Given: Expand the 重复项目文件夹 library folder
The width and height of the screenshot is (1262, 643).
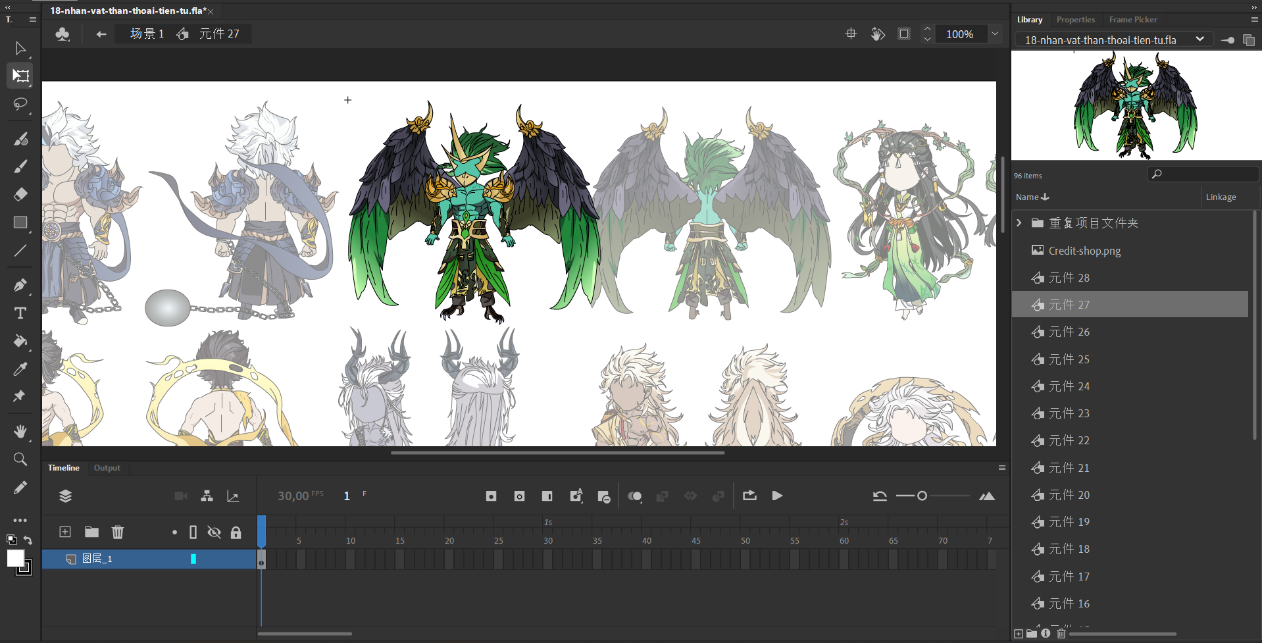Looking at the screenshot, I should (1019, 223).
